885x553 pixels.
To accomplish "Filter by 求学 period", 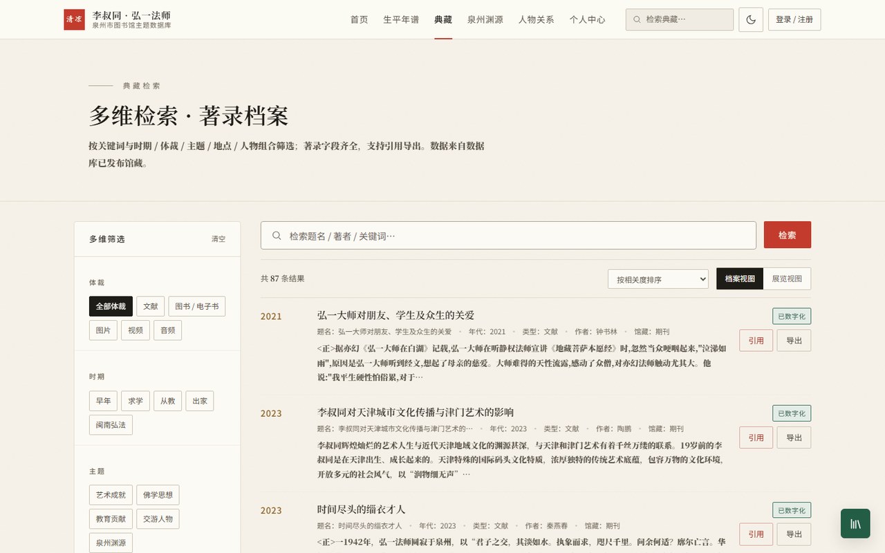I will click(x=136, y=401).
